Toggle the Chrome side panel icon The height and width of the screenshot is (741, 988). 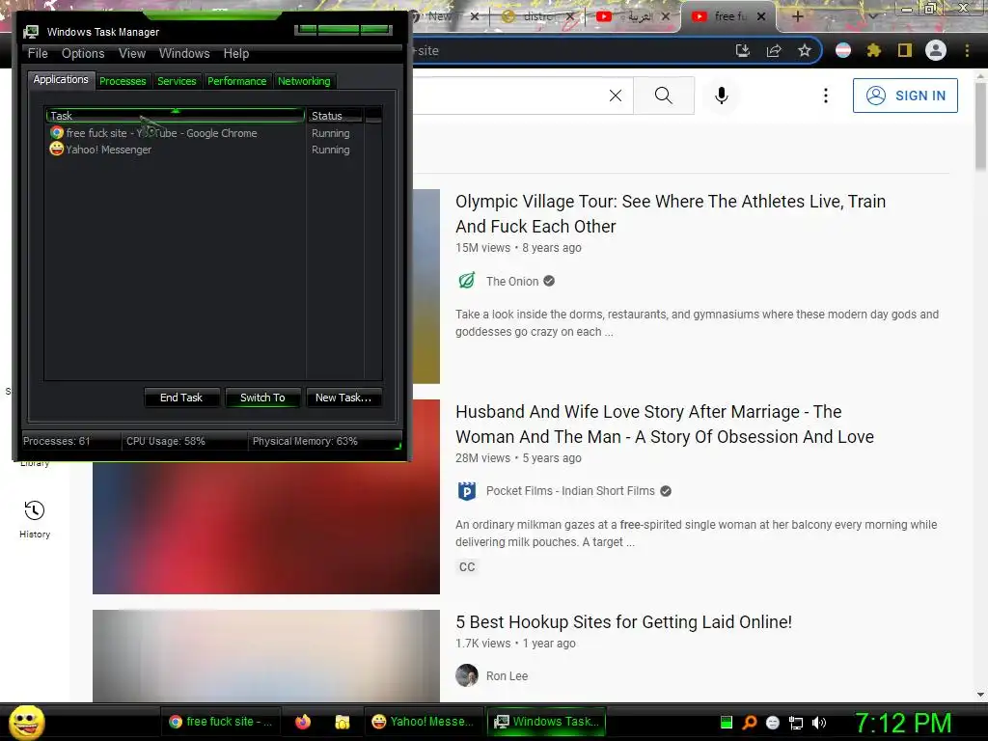click(x=905, y=50)
